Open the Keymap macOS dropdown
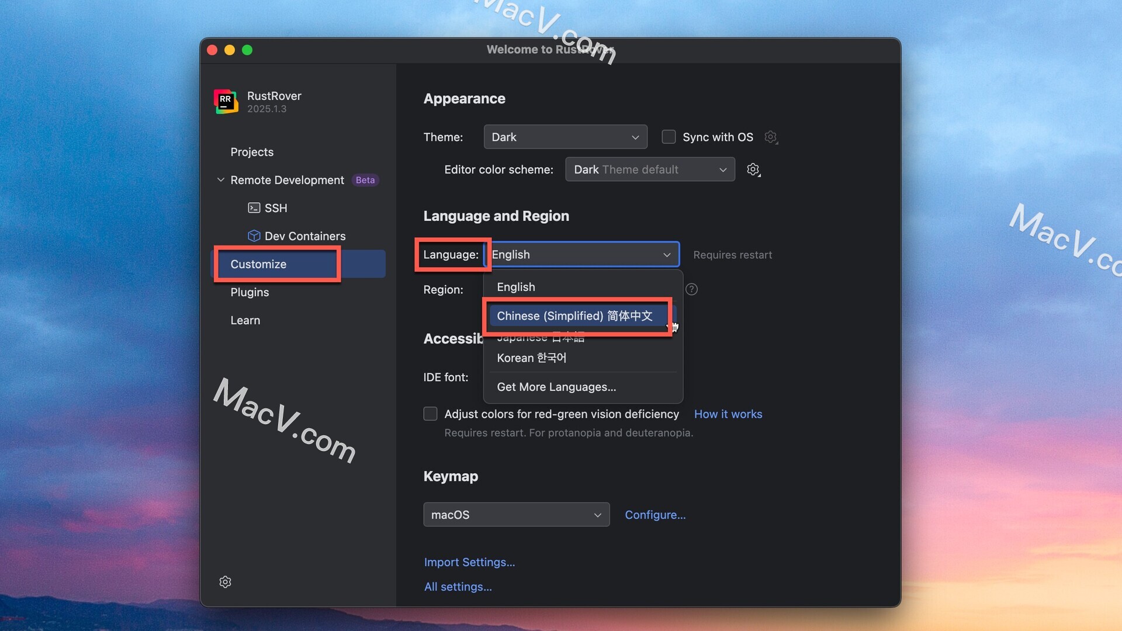1122x631 pixels. (516, 515)
